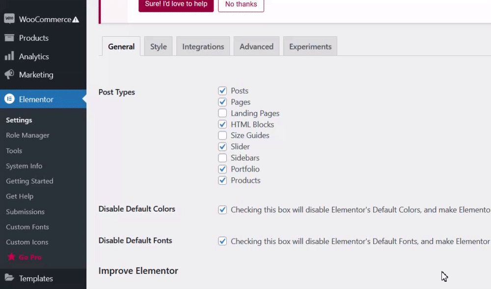This screenshot has width=491, height=289.
Task: Click the Products archive box icon
Action: click(x=9, y=38)
